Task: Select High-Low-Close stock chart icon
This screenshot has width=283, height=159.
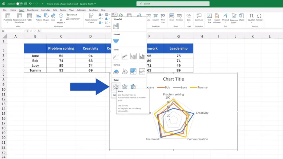Action: coord(116,56)
